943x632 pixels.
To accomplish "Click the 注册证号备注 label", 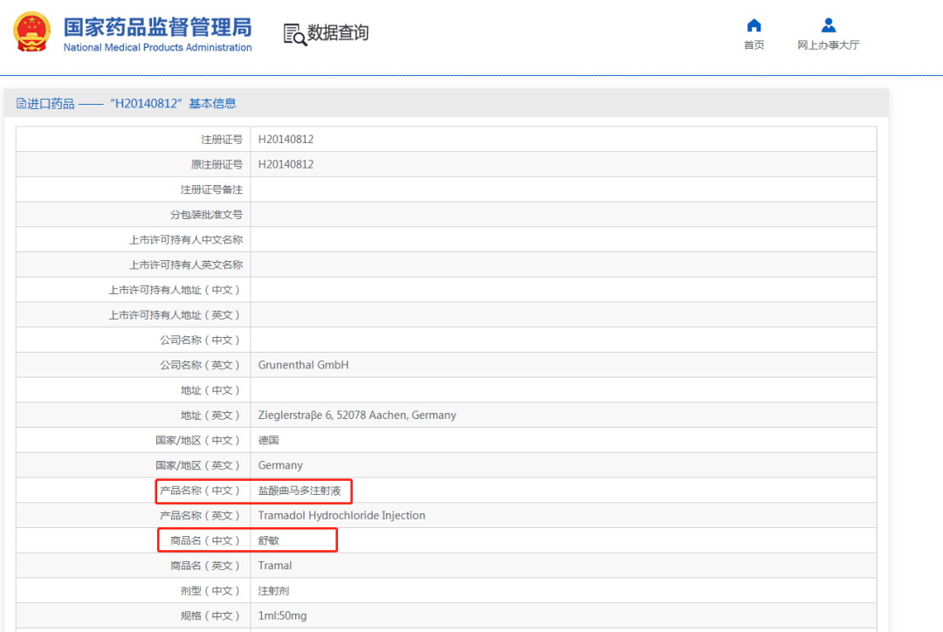I will [211, 190].
